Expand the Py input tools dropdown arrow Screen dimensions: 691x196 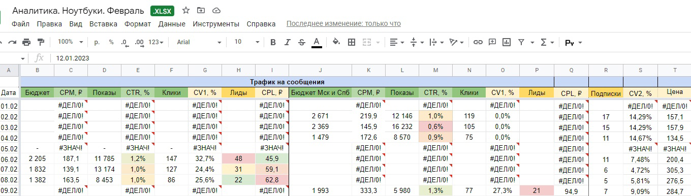tap(580, 43)
